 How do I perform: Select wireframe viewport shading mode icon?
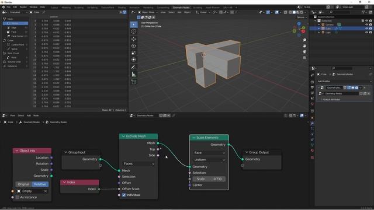click(290, 12)
